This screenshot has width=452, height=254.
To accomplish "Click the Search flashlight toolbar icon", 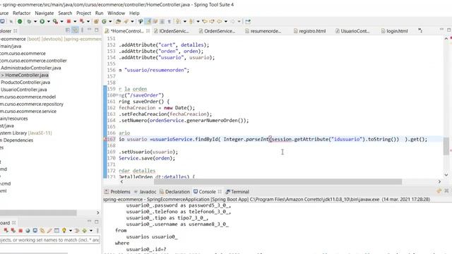I will pos(126,21).
